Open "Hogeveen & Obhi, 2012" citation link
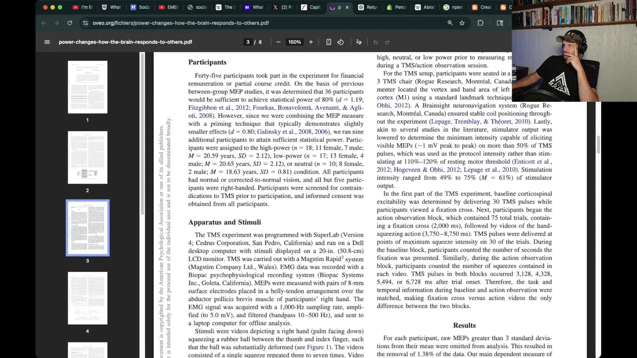Image resolution: width=637 pixels, height=358 pixels. (x=426, y=170)
